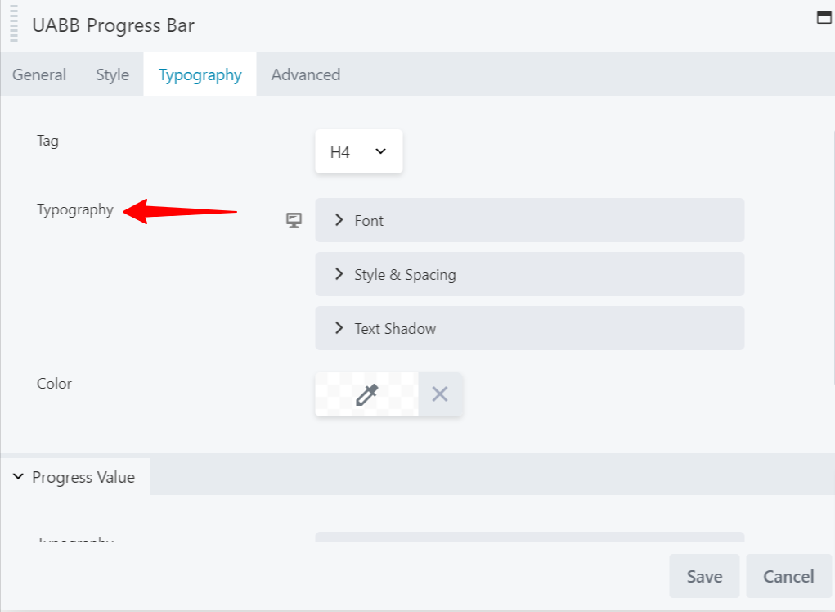Image resolution: width=835 pixels, height=612 pixels.
Task: Switch to the General tab
Action: click(x=39, y=74)
